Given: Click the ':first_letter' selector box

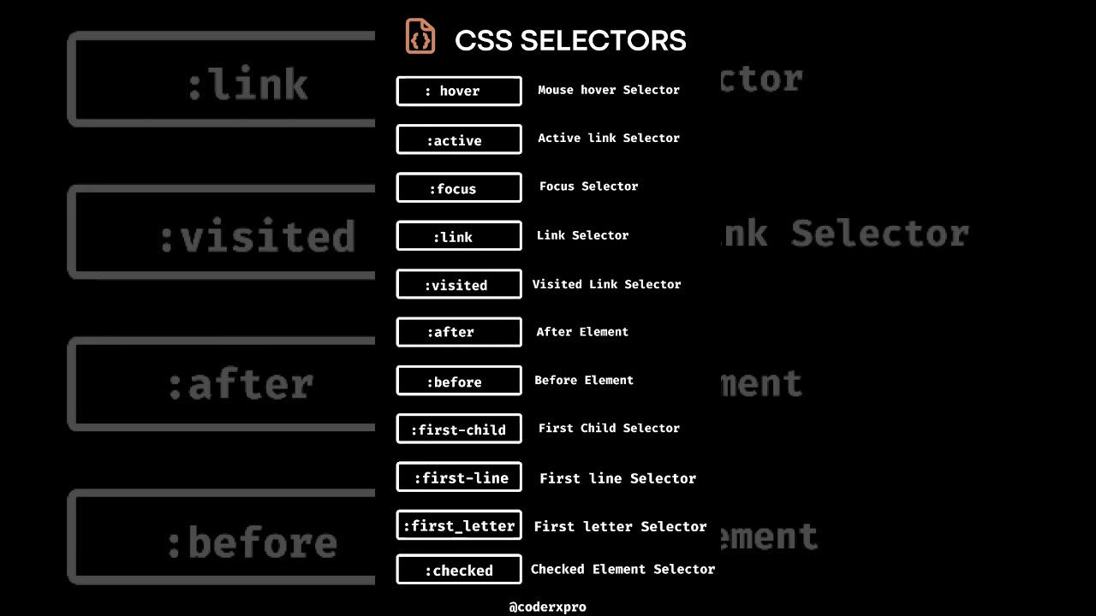Looking at the screenshot, I should [x=459, y=525].
